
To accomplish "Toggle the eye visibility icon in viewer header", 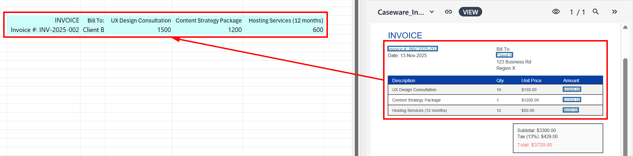I will (x=556, y=12).
